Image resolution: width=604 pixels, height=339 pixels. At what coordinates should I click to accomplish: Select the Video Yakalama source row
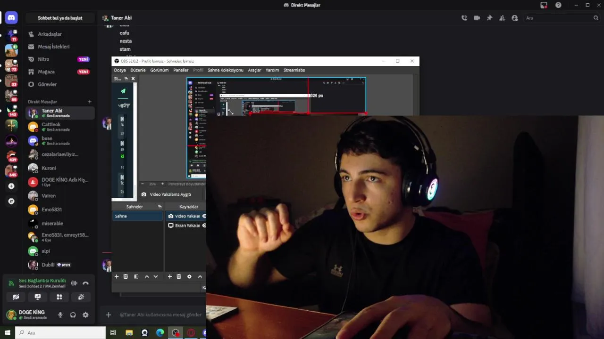pos(186,216)
